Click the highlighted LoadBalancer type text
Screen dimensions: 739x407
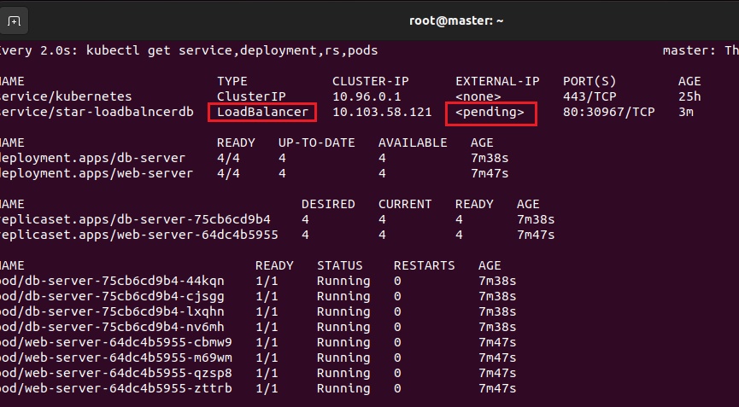click(263, 113)
